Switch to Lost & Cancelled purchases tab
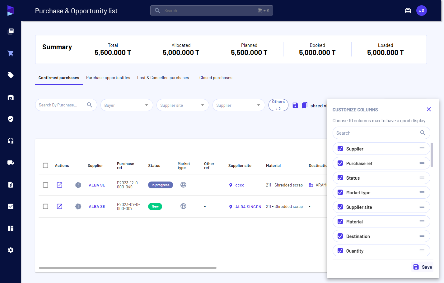 (163, 78)
